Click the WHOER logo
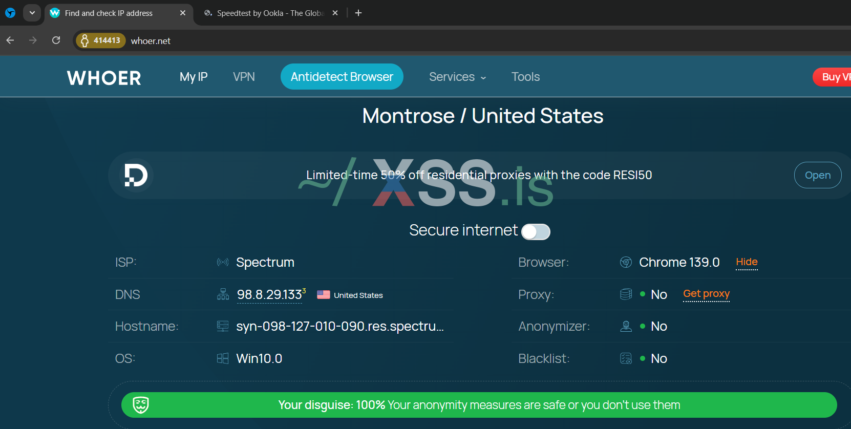851x429 pixels. (x=104, y=78)
